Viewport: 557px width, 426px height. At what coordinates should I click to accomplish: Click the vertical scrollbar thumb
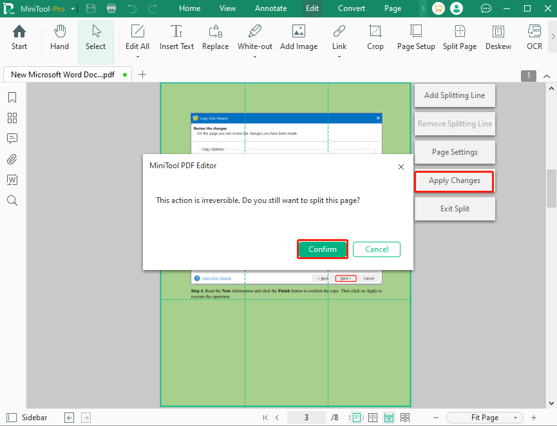point(551,188)
